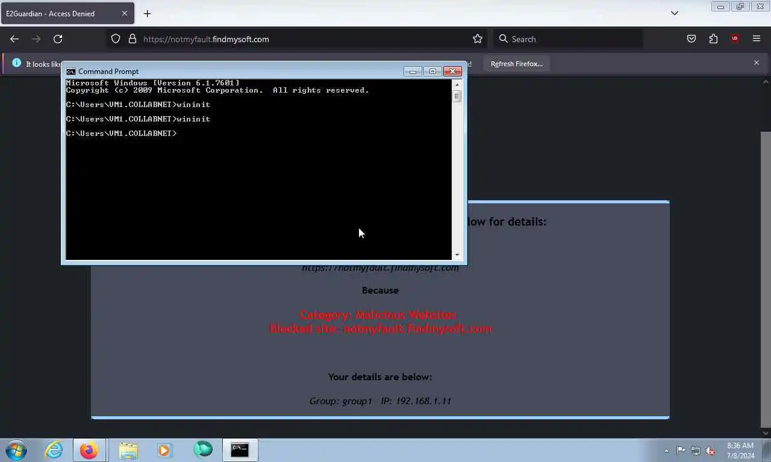The width and height of the screenshot is (771, 462).
Task: Maximize the Command Prompt window
Action: click(x=432, y=72)
